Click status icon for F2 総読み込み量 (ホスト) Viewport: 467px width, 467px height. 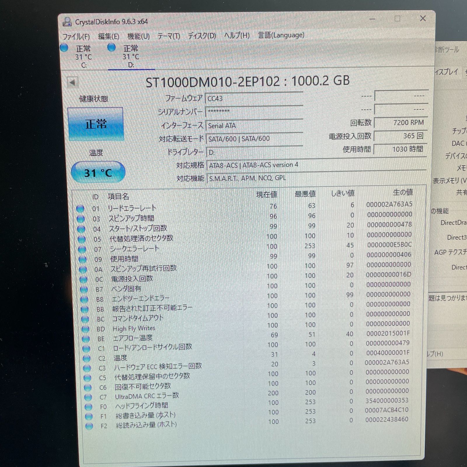(x=89, y=426)
